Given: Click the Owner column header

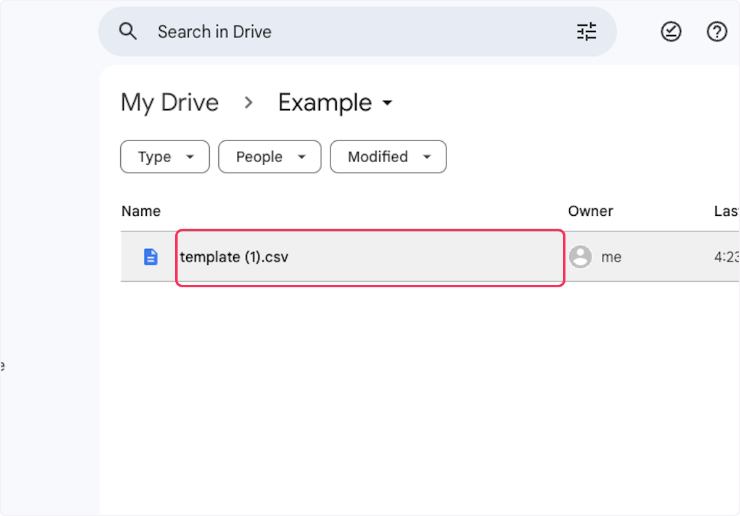Looking at the screenshot, I should click(590, 211).
